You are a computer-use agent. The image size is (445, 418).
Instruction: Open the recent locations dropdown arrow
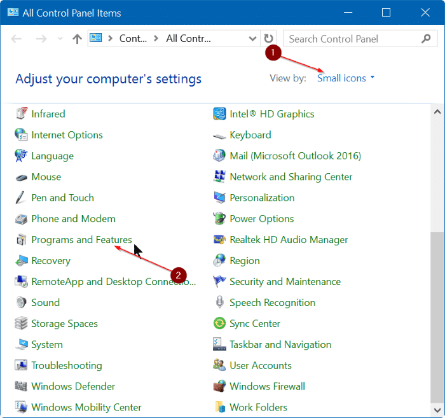60,38
